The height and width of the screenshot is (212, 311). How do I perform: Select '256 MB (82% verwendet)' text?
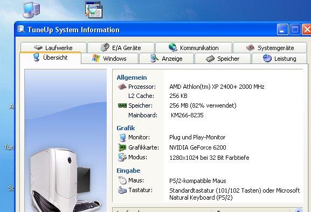[203, 105]
